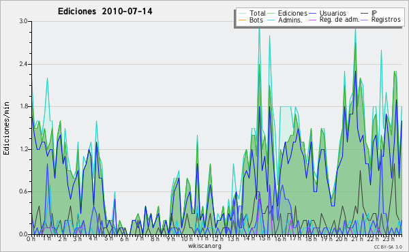Click the 1.8 y-axis value

pyautogui.click(x=23, y=106)
